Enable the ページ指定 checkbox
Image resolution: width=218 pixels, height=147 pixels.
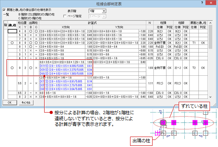coord(65,16)
